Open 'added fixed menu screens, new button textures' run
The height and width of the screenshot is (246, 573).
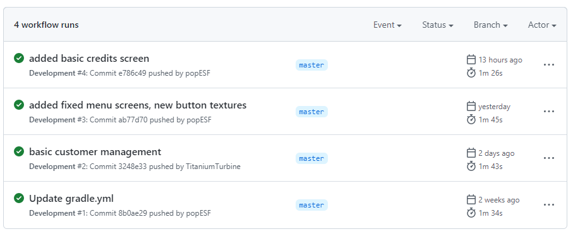tap(138, 105)
